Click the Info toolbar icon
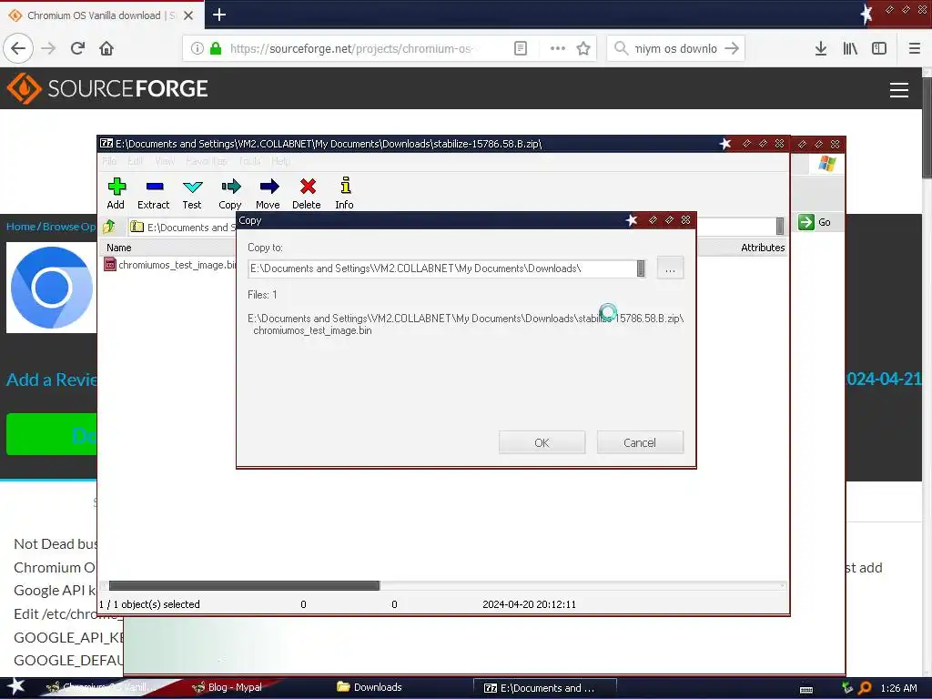 tap(345, 193)
